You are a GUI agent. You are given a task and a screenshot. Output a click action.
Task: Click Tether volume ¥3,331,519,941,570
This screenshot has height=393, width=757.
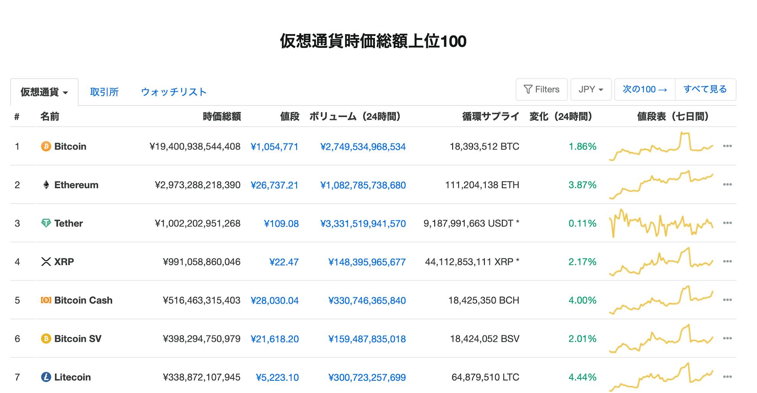(x=363, y=224)
